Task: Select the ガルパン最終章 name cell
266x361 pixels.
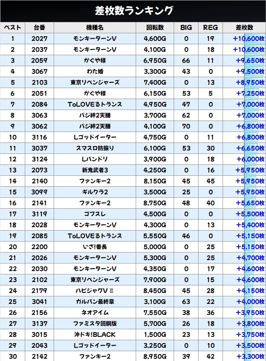Action: pyautogui.click(x=95, y=302)
